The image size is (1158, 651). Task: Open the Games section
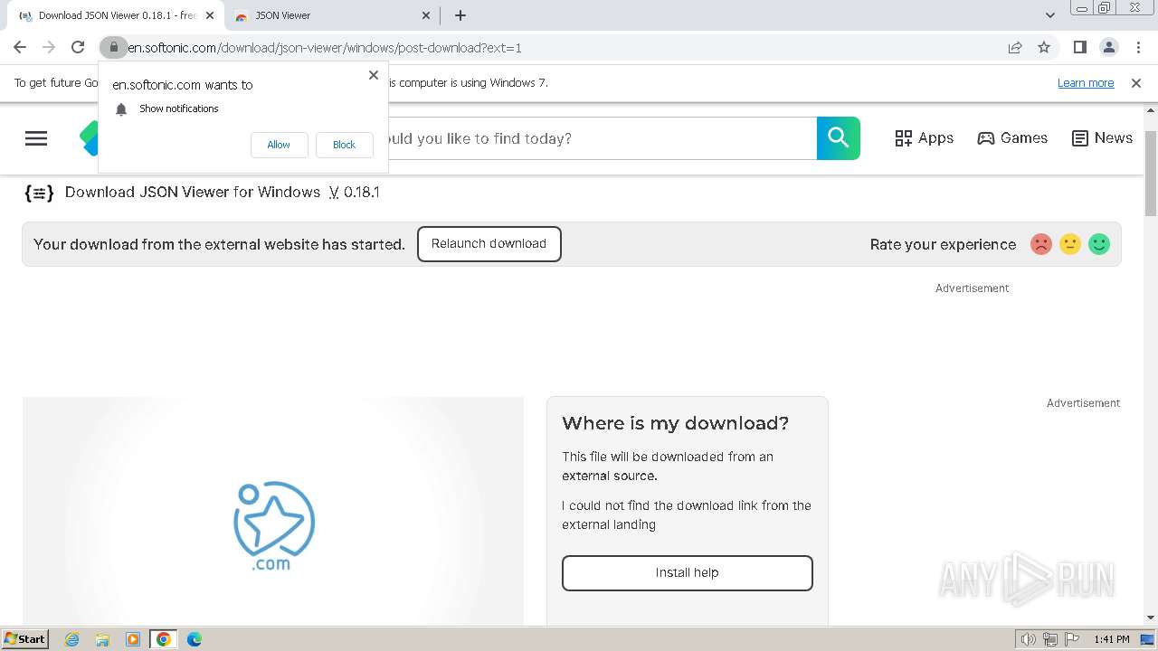pyautogui.click(x=1012, y=138)
